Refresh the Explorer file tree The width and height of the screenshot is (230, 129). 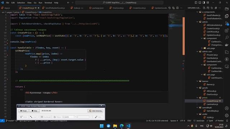click(212, 8)
